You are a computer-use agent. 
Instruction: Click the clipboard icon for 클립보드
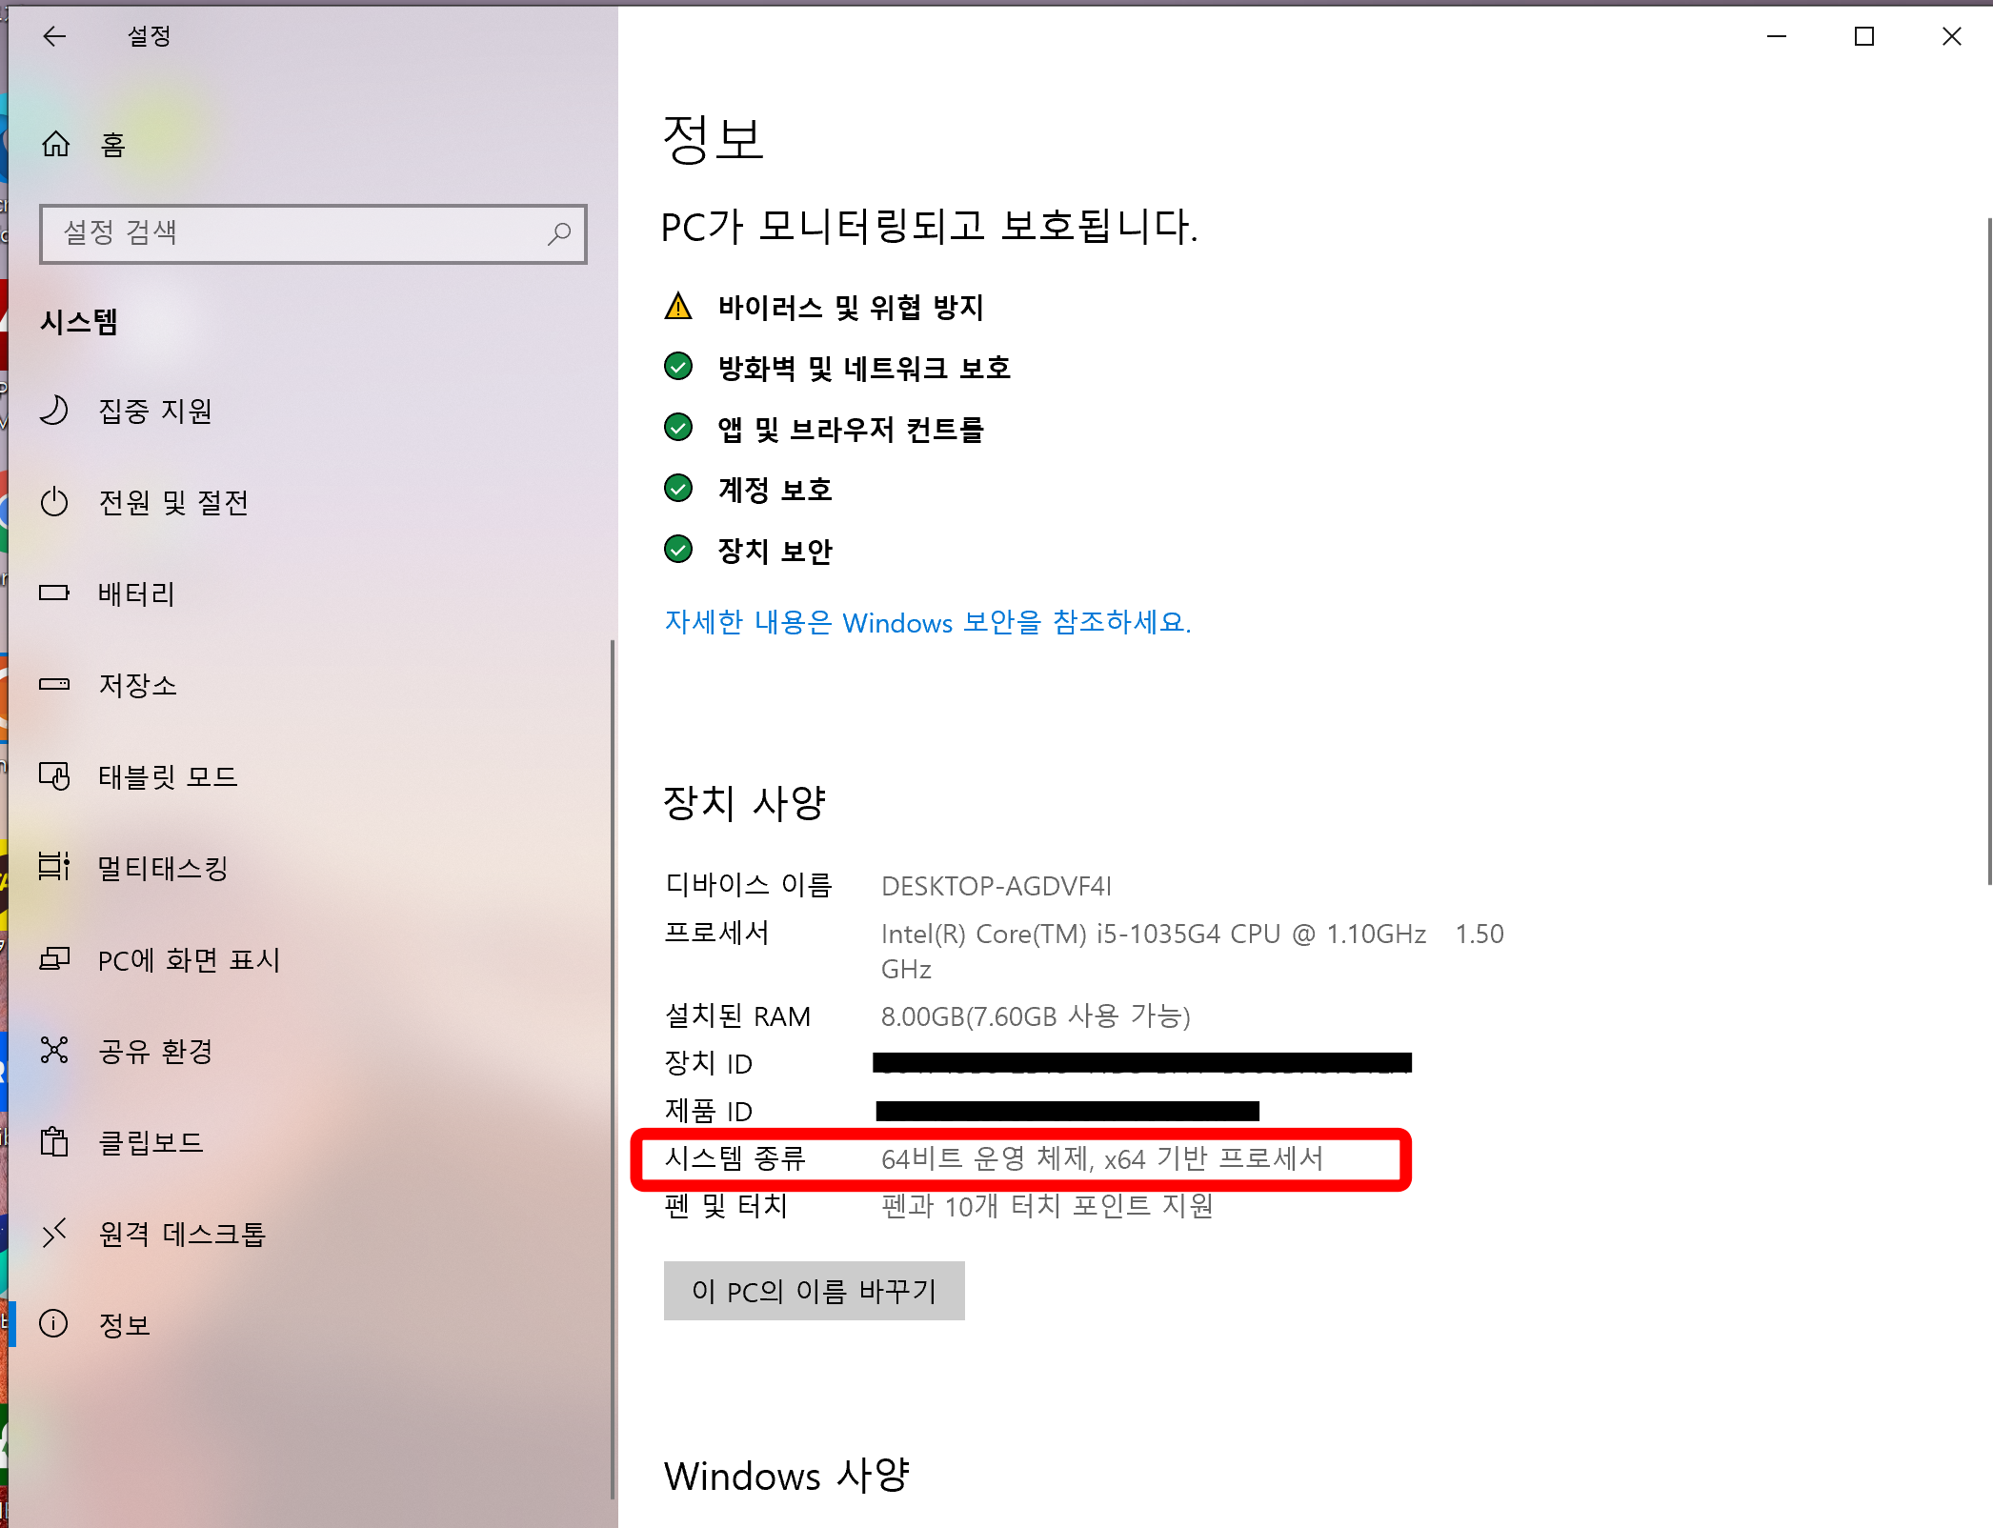click(54, 1141)
